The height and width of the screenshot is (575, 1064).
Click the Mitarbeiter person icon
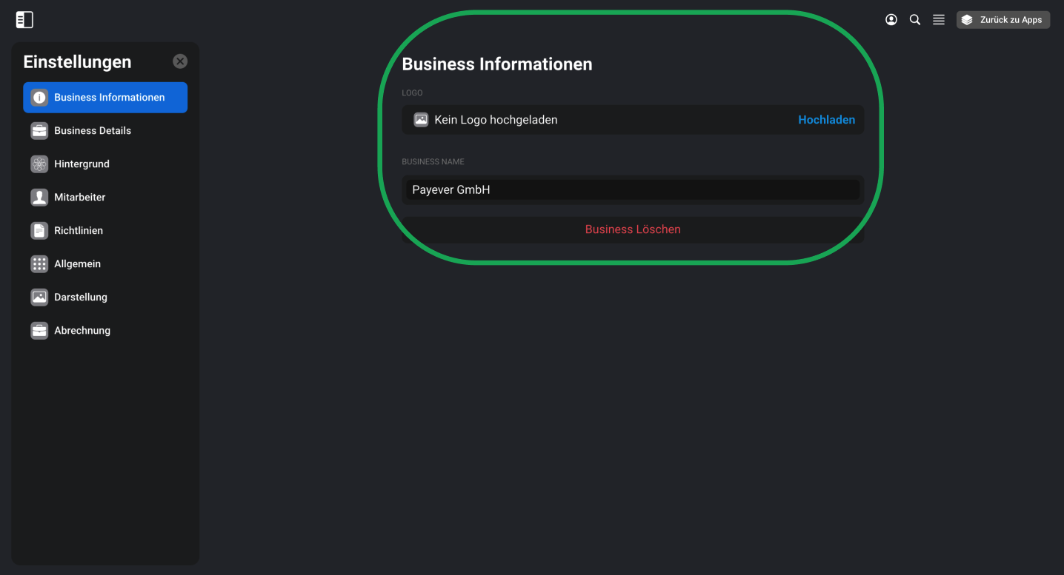[x=39, y=198]
